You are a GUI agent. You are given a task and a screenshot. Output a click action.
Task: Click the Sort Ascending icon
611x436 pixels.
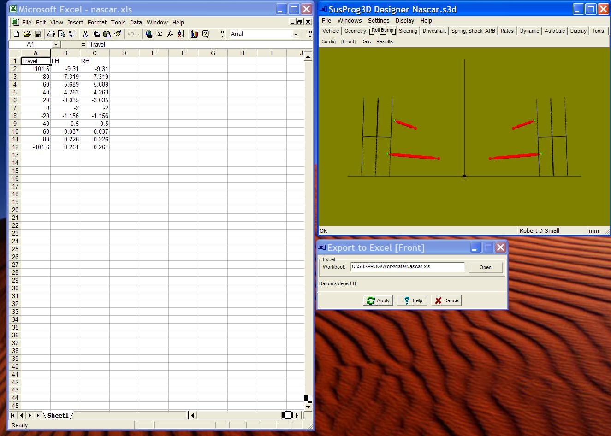click(181, 34)
